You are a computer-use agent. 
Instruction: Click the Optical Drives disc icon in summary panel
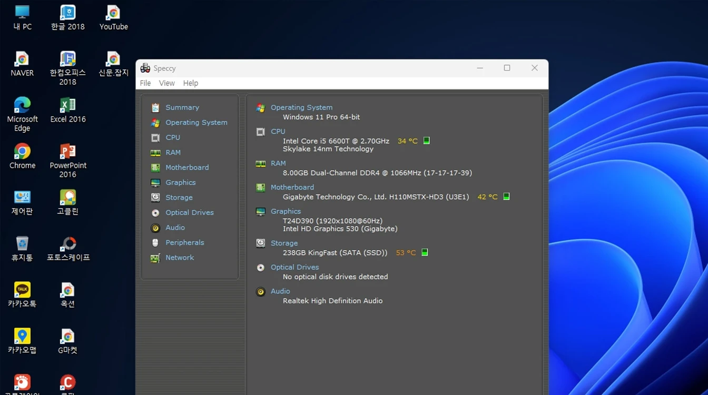(x=260, y=268)
